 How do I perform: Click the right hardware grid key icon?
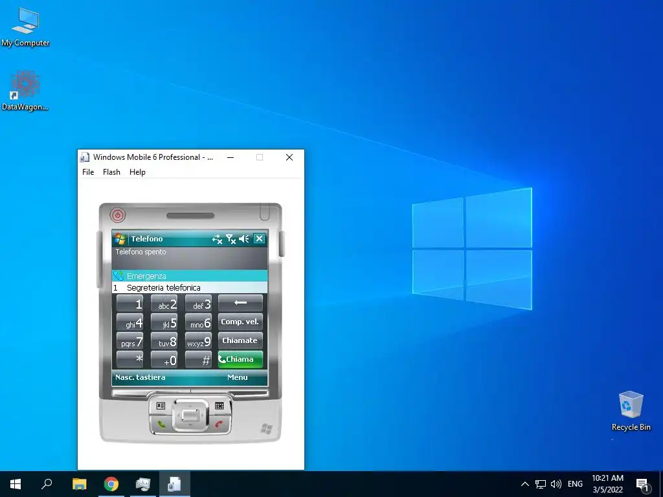tap(219, 406)
